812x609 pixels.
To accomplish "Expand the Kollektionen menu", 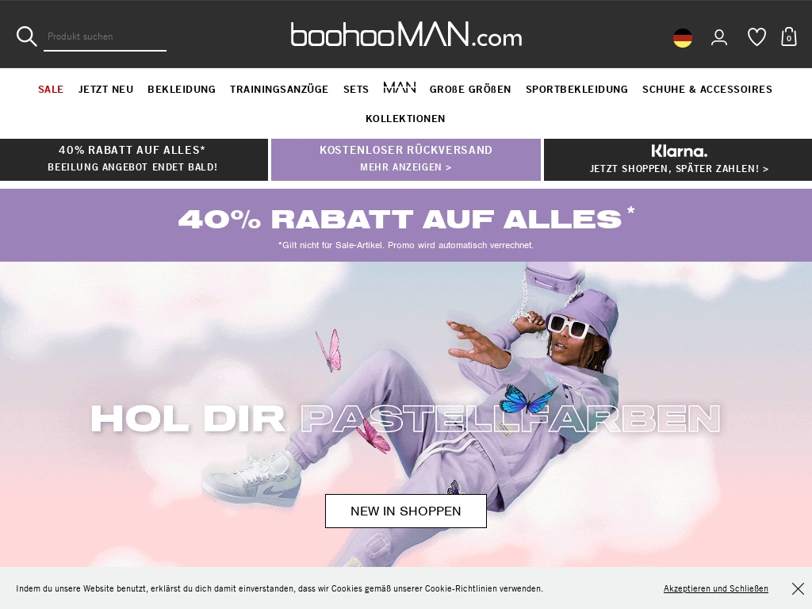I will pos(405,119).
